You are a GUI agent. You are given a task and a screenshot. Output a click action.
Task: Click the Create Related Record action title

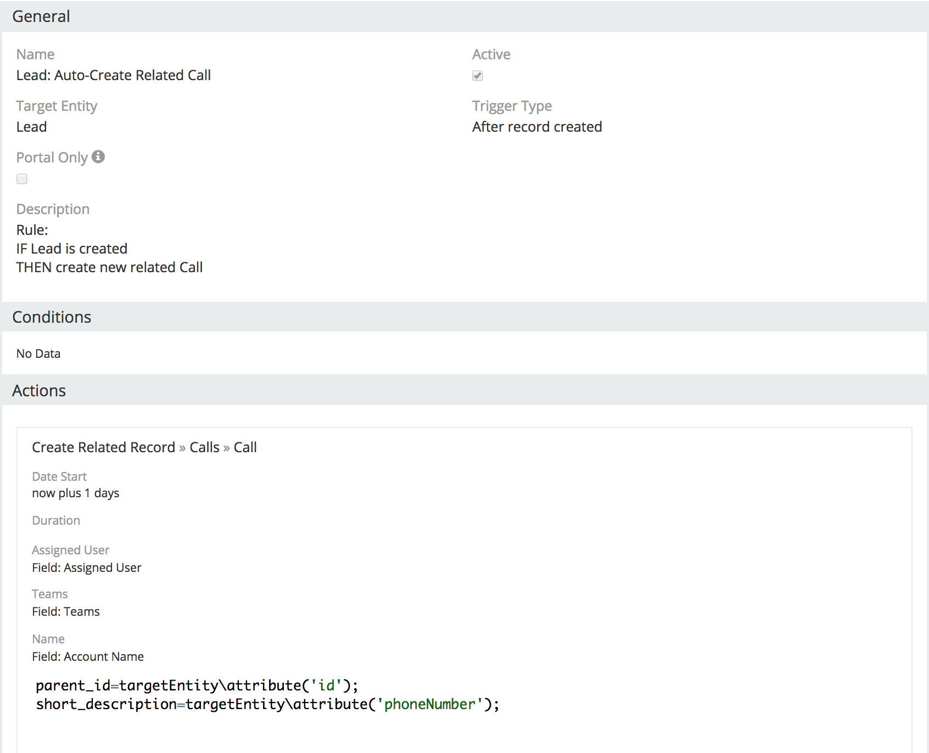144,447
